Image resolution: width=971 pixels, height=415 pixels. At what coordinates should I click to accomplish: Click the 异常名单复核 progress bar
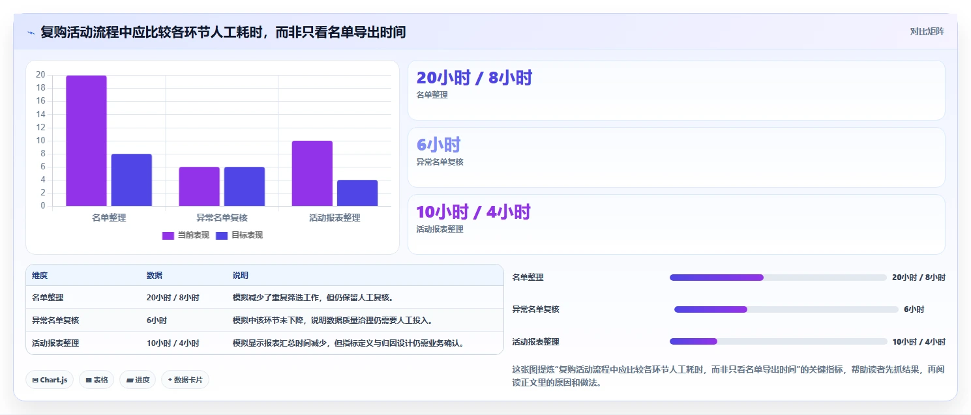[x=786, y=309]
